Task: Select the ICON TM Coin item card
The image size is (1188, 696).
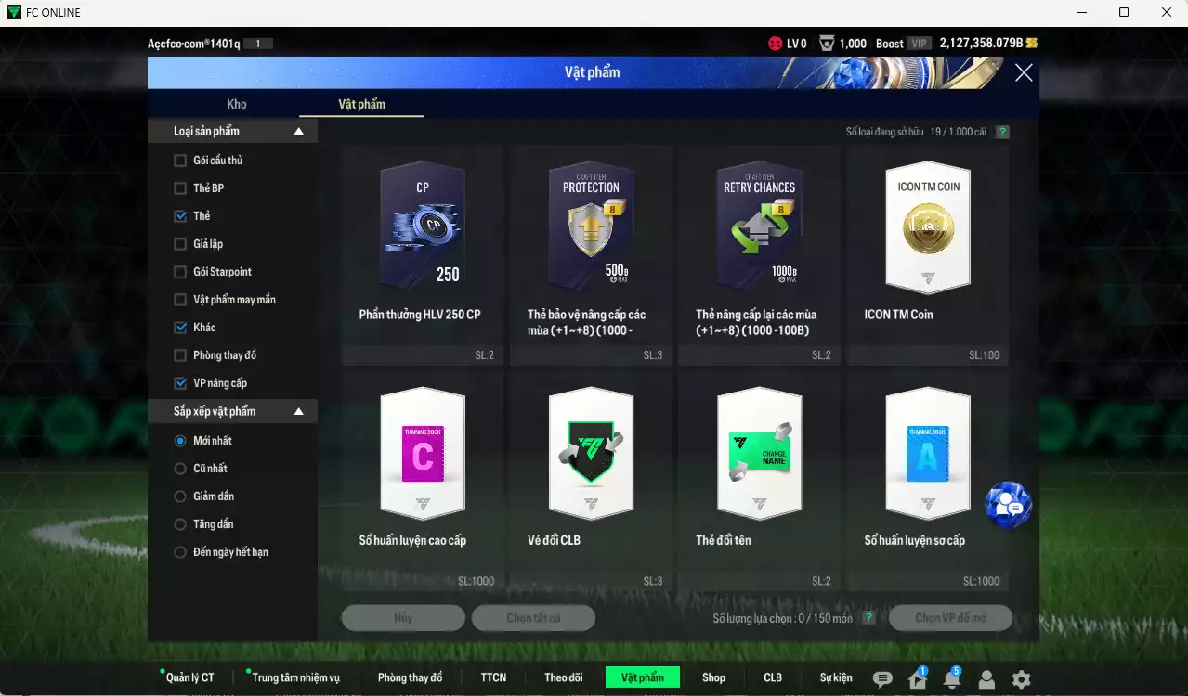Action: (x=927, y=252)
